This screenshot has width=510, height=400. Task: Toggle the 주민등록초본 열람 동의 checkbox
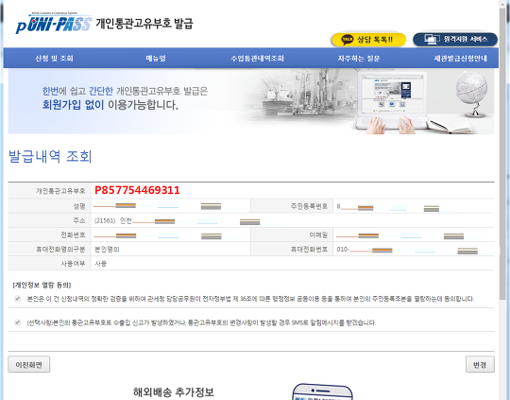[18, 299]
